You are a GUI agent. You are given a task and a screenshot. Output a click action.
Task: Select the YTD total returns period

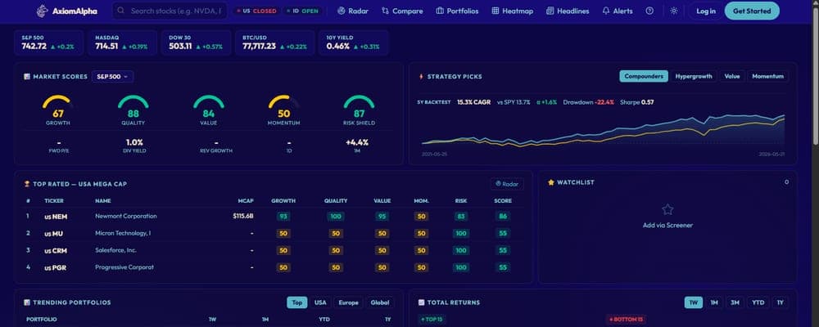click(758, 302)
